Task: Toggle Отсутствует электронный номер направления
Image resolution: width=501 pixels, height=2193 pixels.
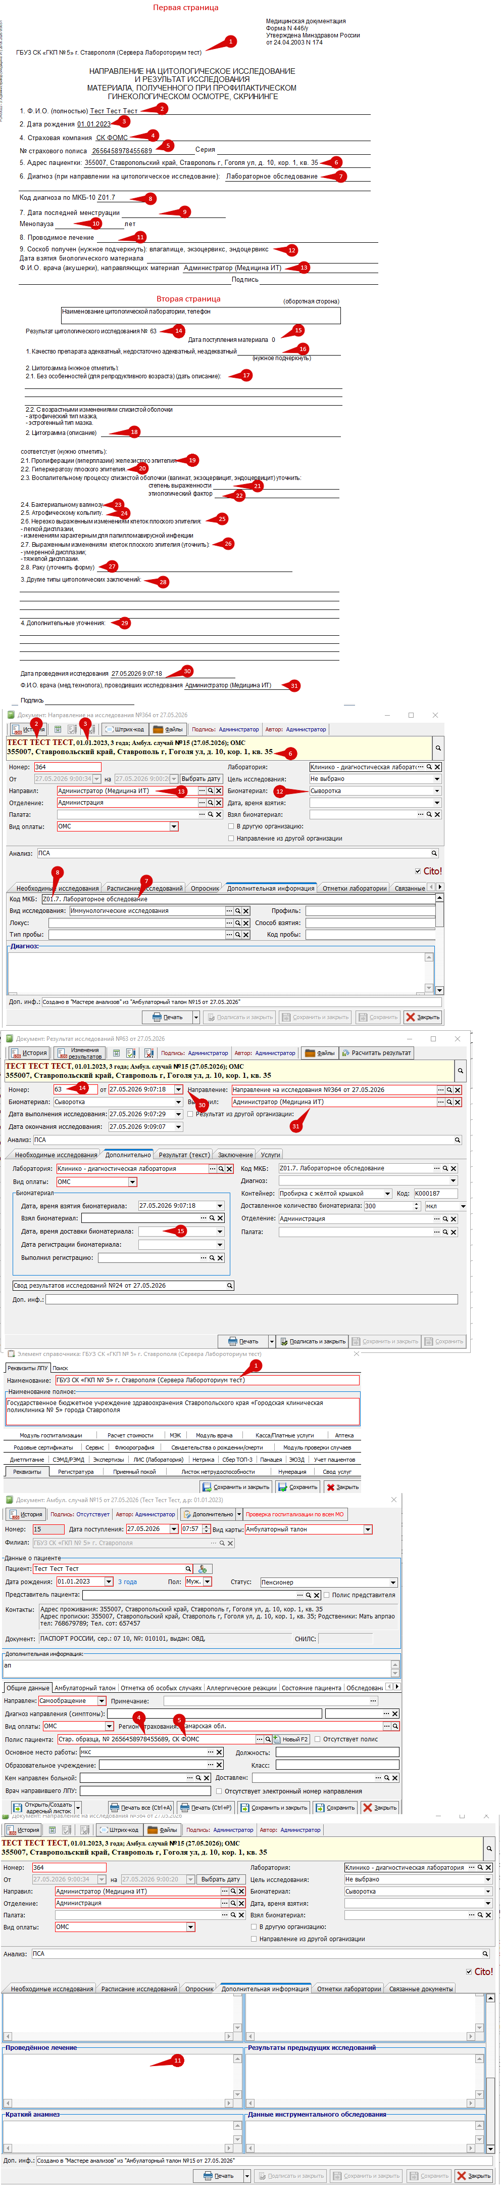Action: click(x=219, y=1790)
